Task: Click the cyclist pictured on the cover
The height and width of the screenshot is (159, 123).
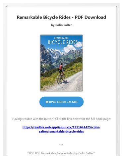Action: (x=61, y=73)
